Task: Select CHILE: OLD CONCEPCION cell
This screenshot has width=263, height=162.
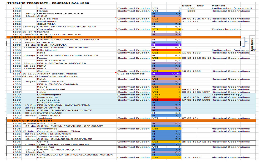Action: [x=59, y=34]
